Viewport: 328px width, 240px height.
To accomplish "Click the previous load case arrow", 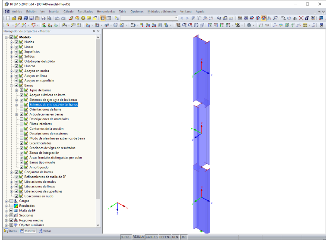I will pos(182,18).
